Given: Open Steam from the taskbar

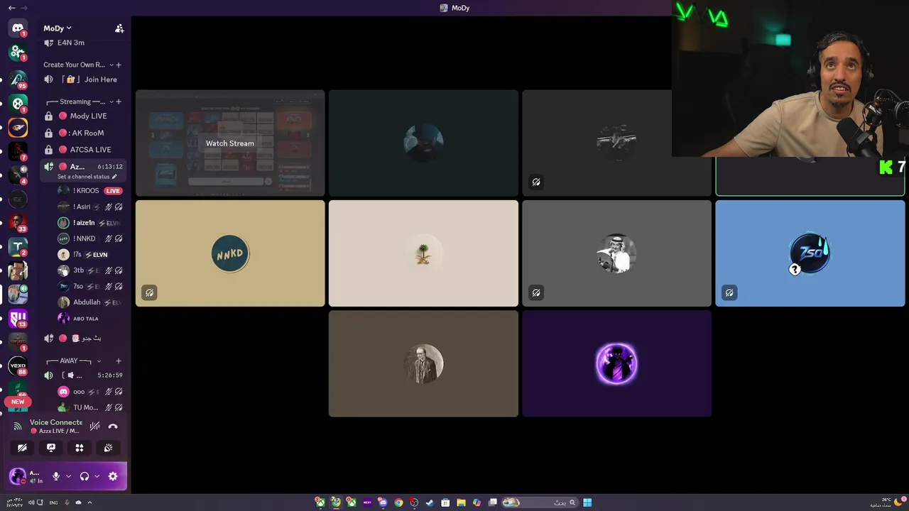Looking at the screenshot, I should click(x=430, y=502).
